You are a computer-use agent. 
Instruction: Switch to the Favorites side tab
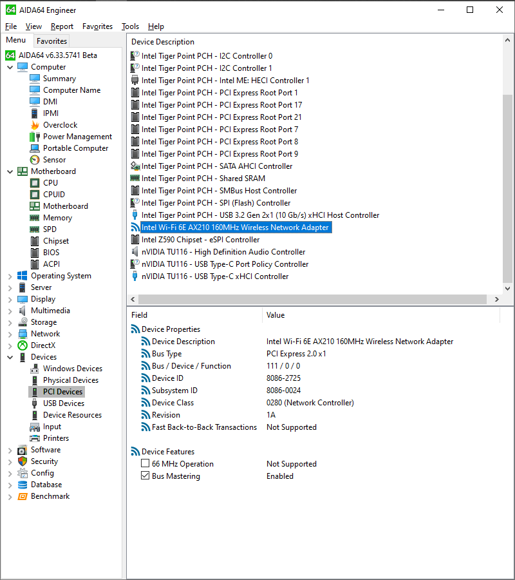point(51,41)
